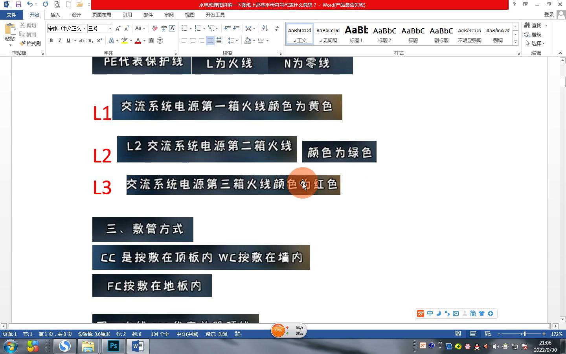The width and height of the screenshot is (566, 354).
Task: Switch to the 插入 (Insert) tab
Action: click(x=55, y=15)
